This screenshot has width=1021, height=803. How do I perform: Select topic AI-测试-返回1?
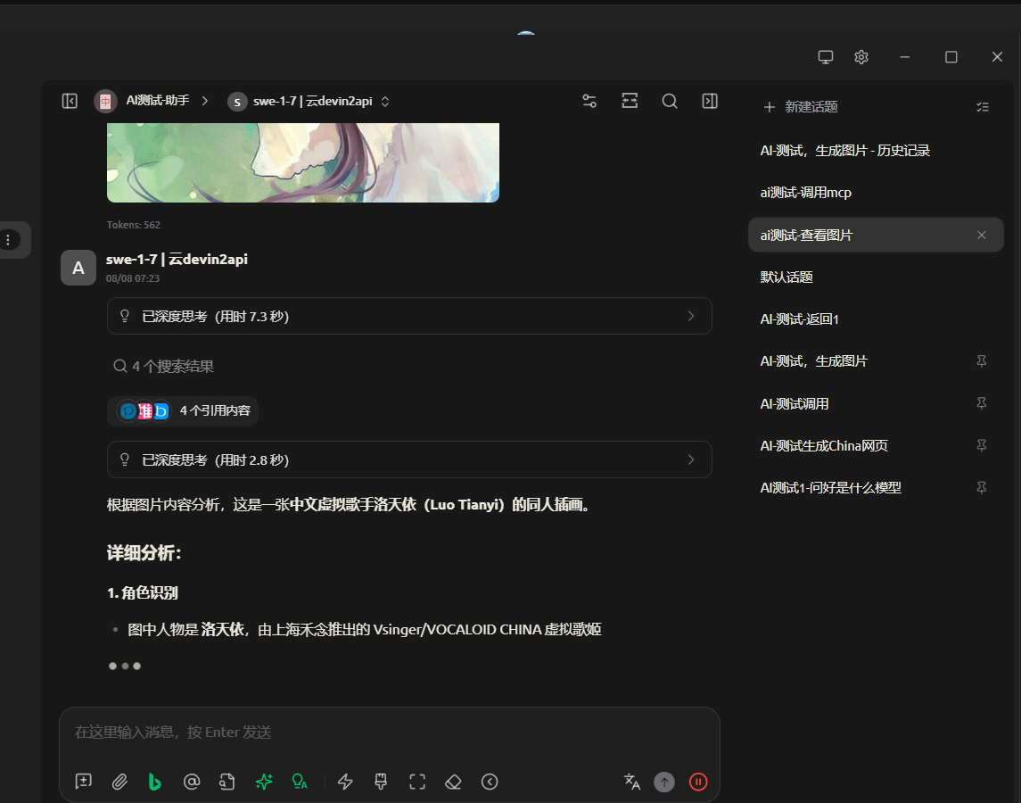click(876, 319)
